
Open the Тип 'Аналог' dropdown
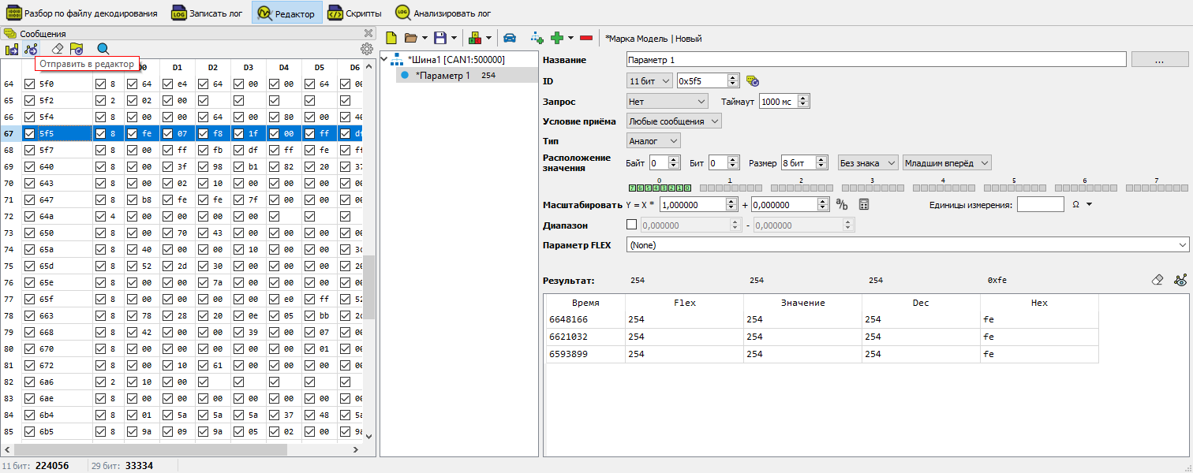[x=653, y=140]
